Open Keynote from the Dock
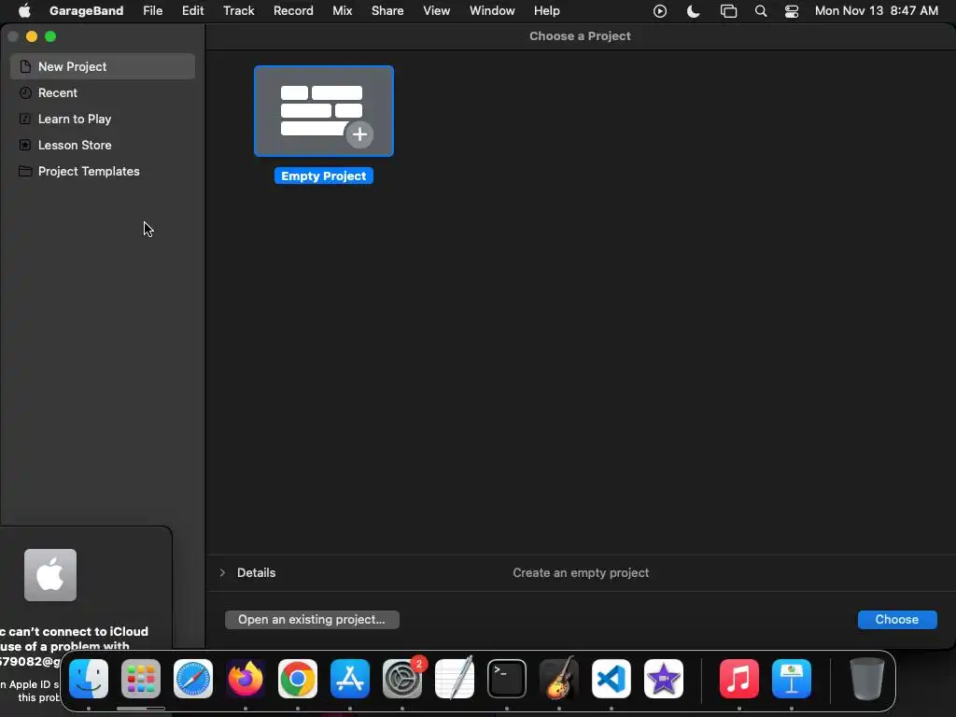 (792, 679)
